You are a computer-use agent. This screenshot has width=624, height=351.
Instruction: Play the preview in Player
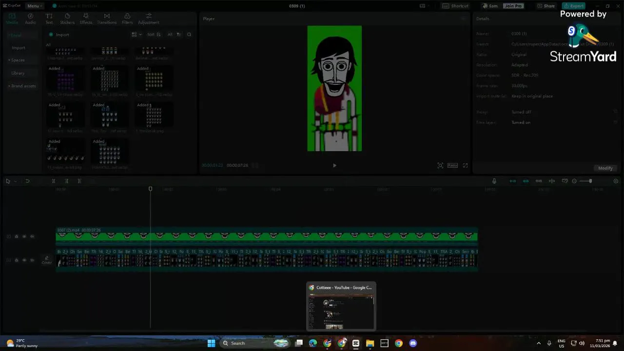click(334, 166)
